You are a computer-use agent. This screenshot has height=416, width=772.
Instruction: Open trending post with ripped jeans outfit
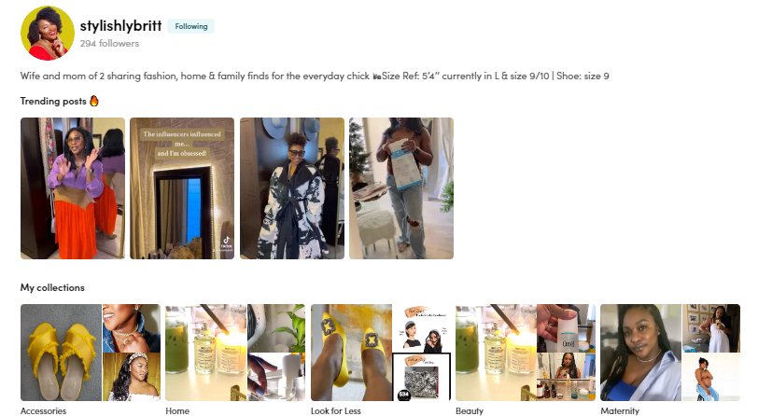click(x=401, y=188)
